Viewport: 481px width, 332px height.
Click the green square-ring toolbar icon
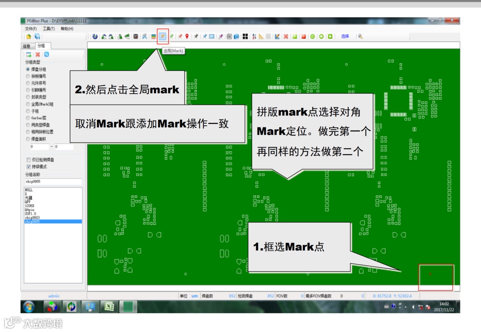coord(330,36)
